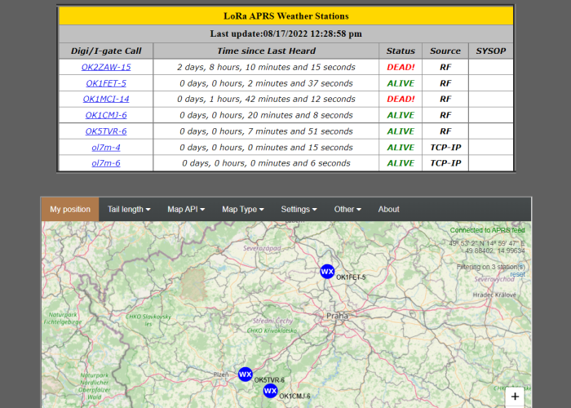Click the WX marker for OK5TVR-6
The width and height of the screenshot is (571, 408).
click(x=246, y=375)
